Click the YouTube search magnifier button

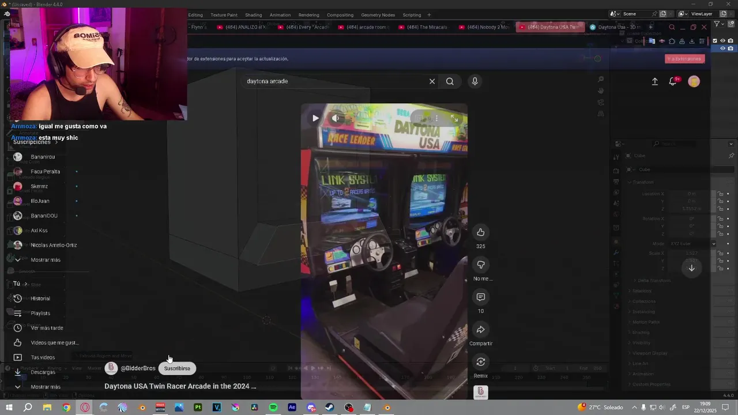point(450,81)
